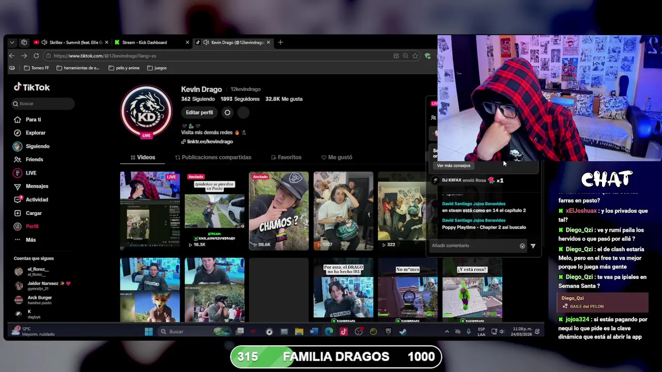This screenshot has height=372, width=662.
Task: Open profile settings gear icon
Action: point(227,112)
